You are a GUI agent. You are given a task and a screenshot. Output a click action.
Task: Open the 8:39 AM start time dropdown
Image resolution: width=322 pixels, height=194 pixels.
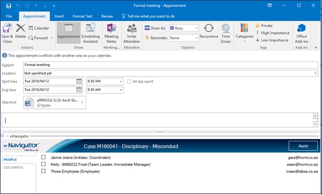click(x=120, y=82)
